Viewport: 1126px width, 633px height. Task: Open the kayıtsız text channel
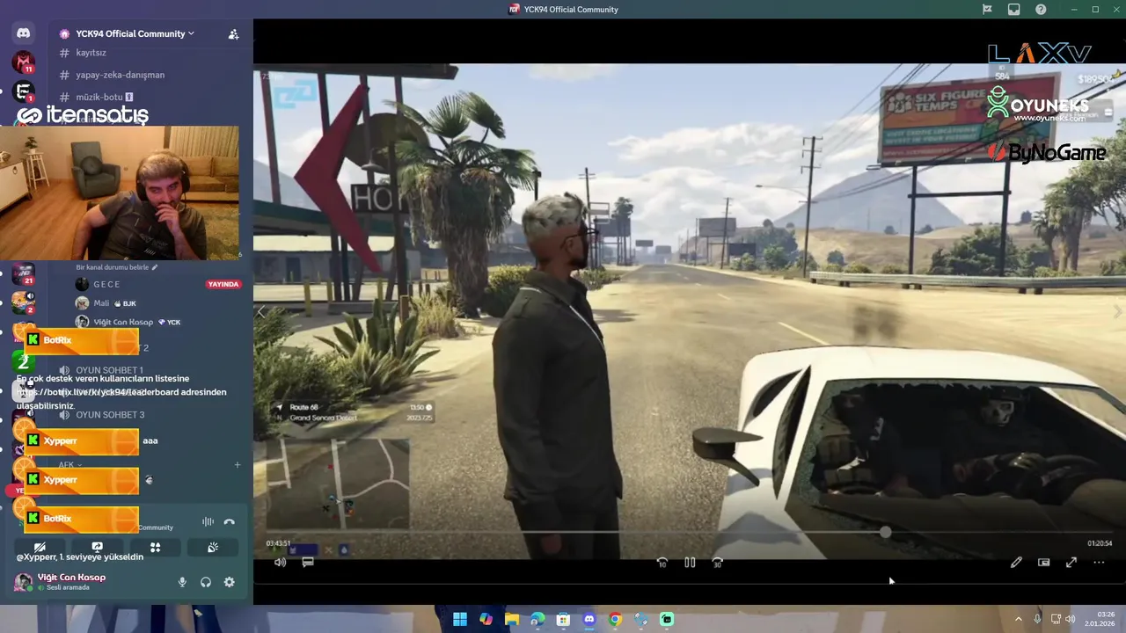coord(91,53)
